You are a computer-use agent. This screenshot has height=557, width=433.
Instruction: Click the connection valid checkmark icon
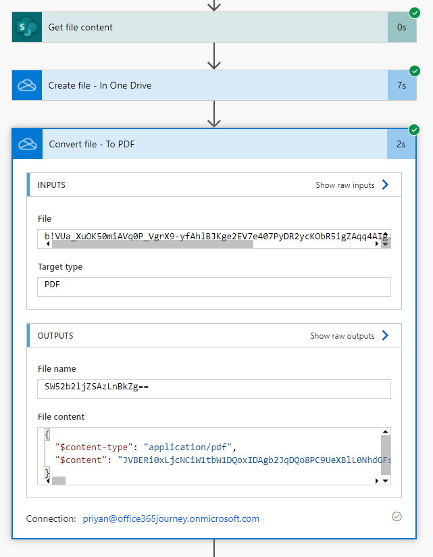pyautogui.click(x=397, y=516)
